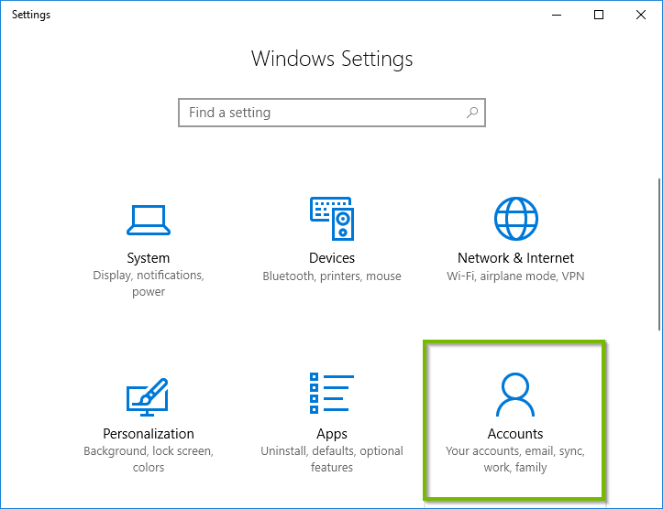Image resolution: width=663 pixels, height=509 pixels.
Task: Open the Accounts label
Action: (x=514, y=434)
